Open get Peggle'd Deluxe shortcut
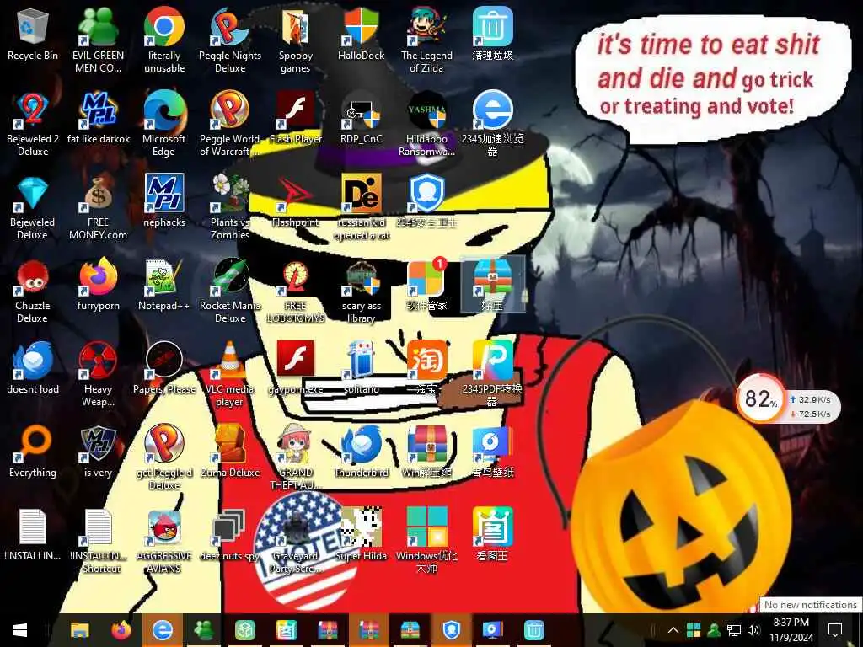 tap(164, 457)
